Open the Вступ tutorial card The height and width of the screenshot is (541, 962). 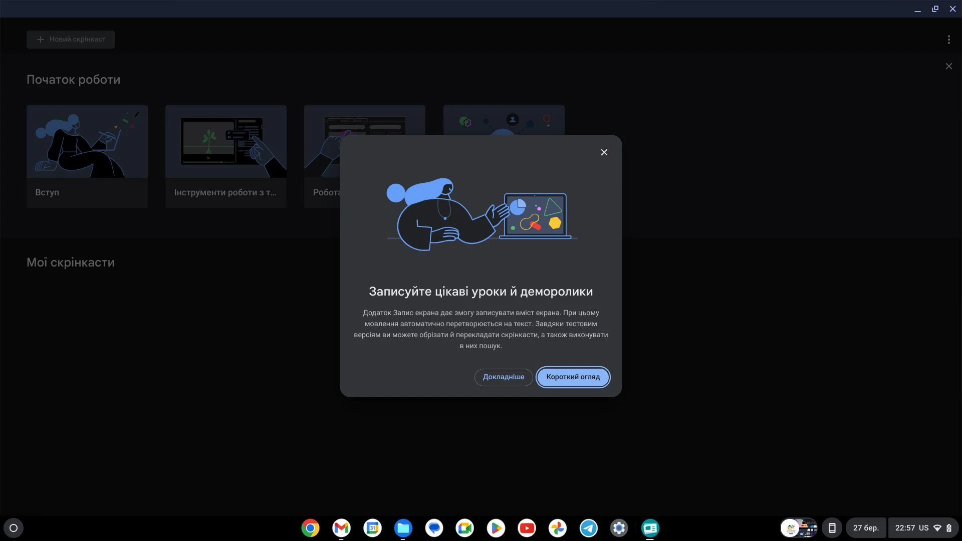click(87, 156)
